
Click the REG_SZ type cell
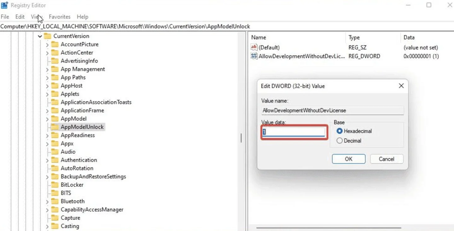[x=358, y=48]
